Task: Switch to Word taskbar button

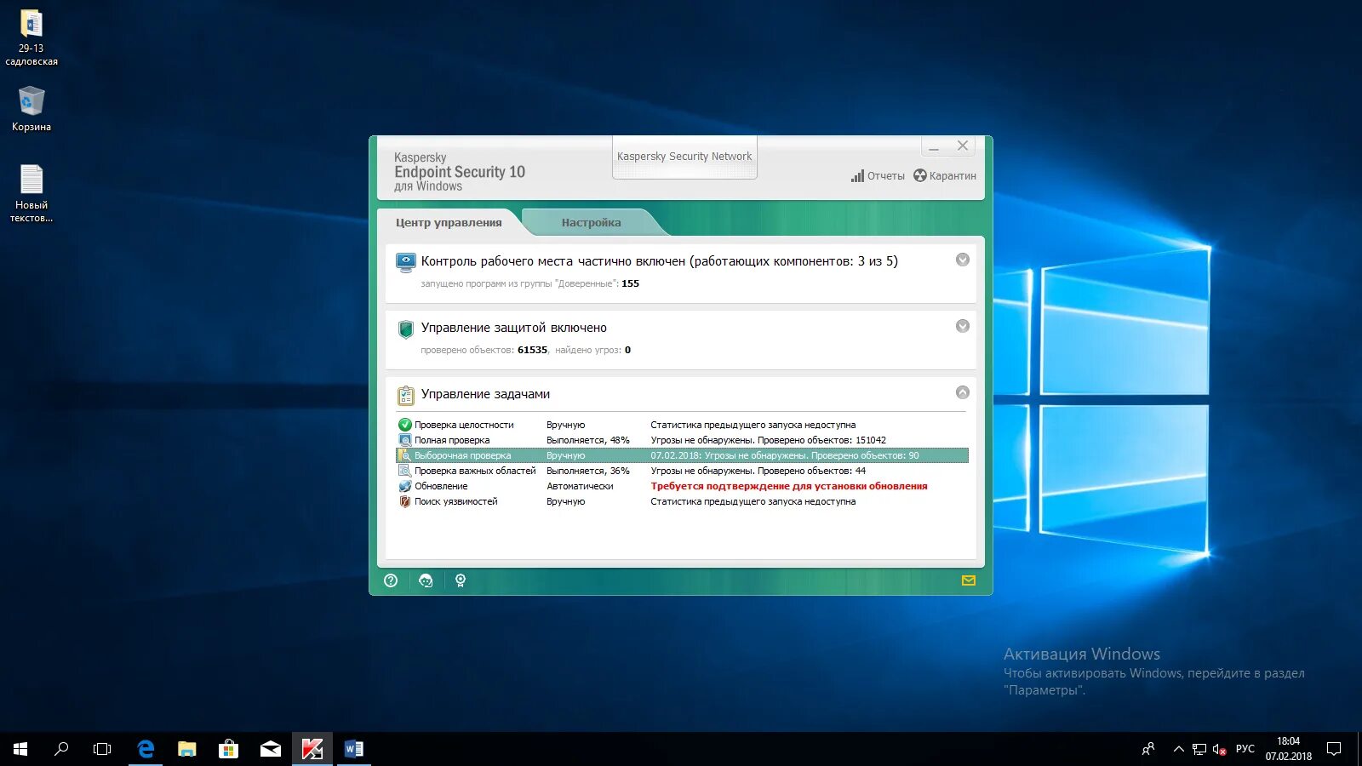Action: (x=354, y=749)
